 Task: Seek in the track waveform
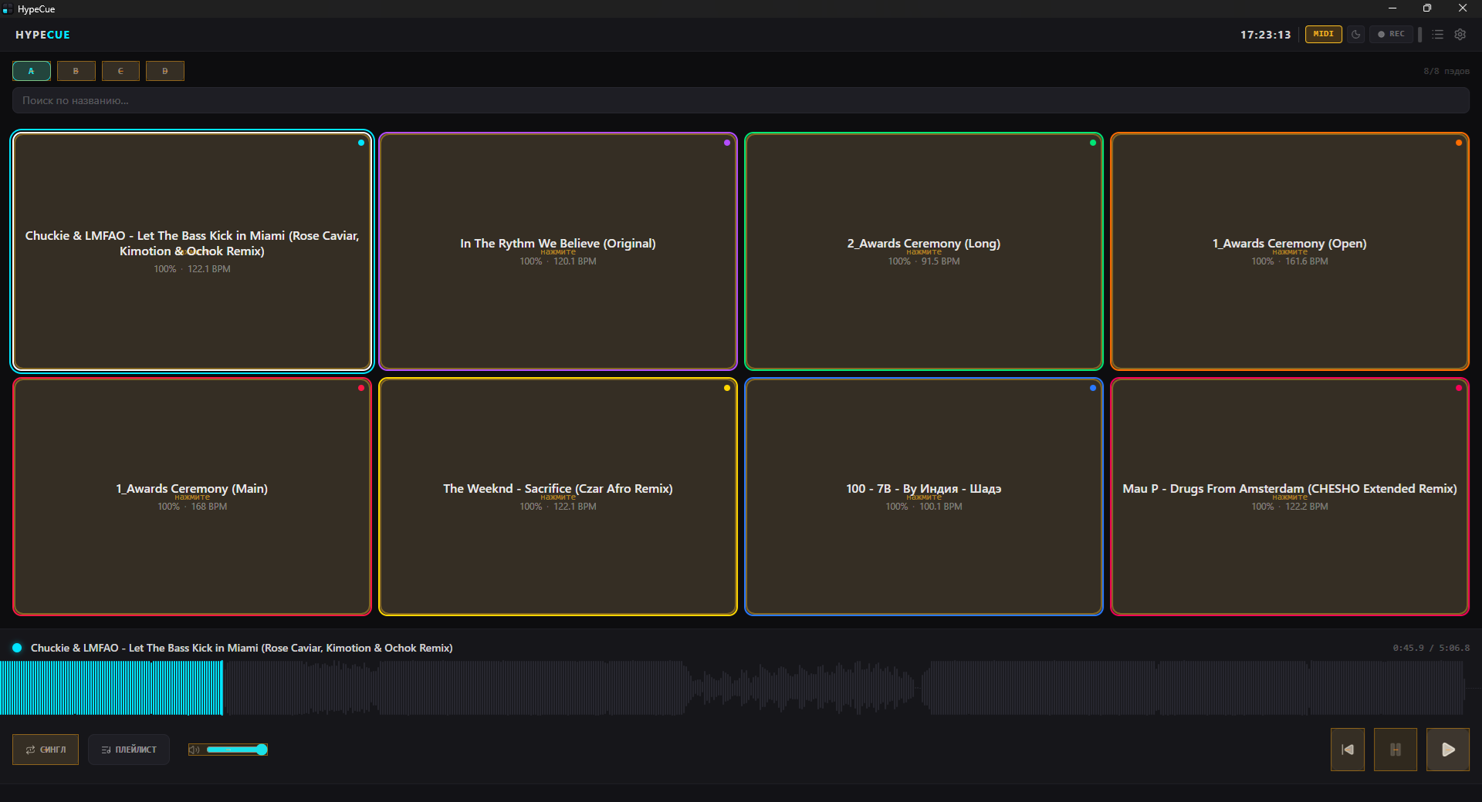click(733, 688)
